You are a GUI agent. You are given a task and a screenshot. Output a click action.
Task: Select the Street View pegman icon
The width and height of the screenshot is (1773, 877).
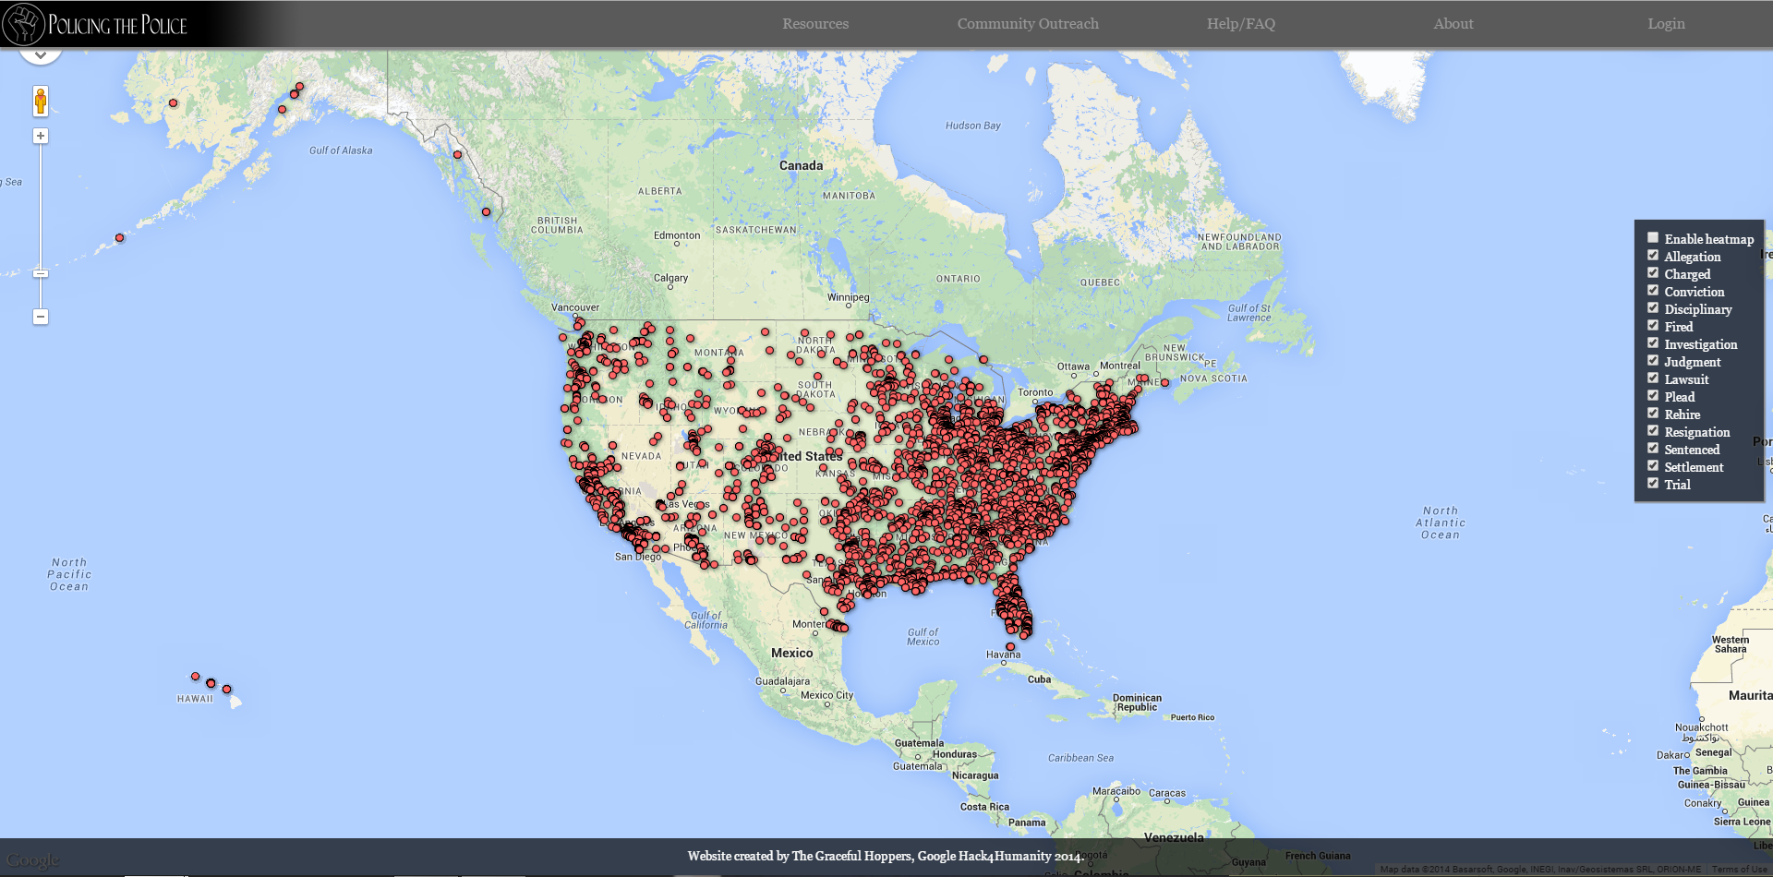tap(41, 101)
